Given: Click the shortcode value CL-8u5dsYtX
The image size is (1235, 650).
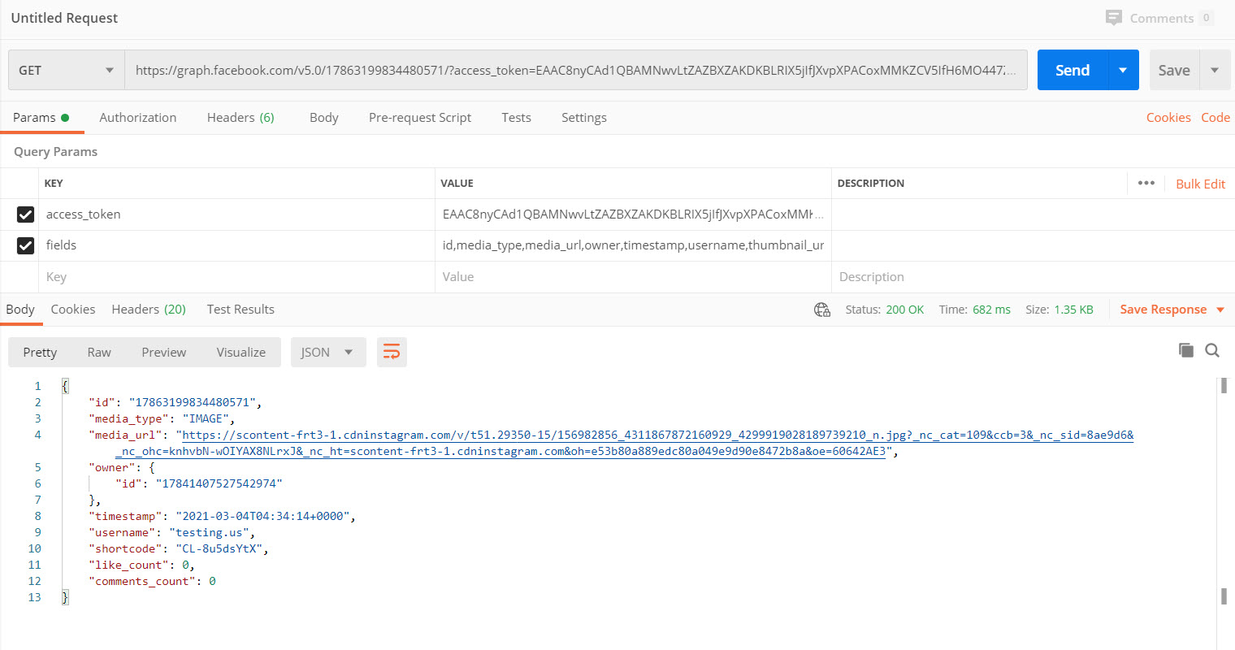Looking at the screenshot, I should [219, 548].
